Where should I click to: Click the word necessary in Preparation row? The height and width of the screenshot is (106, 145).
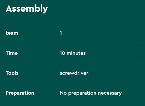click(x=110, y=93)
